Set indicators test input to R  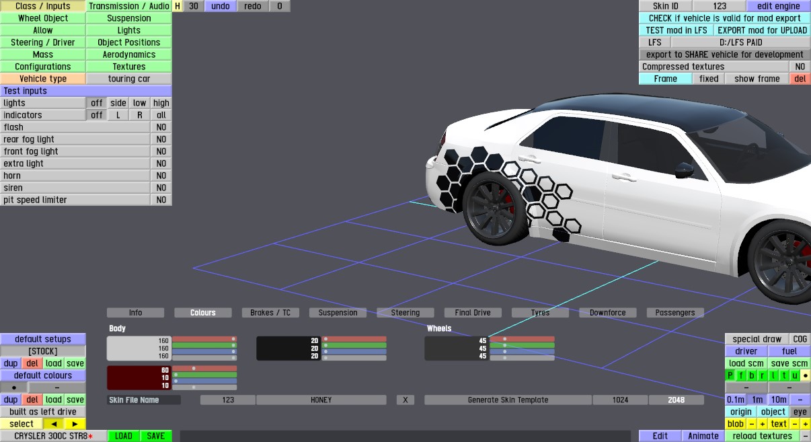click(140, 115)
